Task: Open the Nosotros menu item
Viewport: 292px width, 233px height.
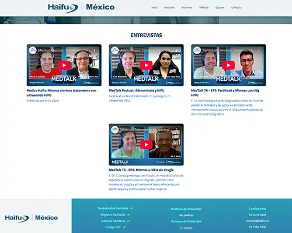Action: [169, 8]
